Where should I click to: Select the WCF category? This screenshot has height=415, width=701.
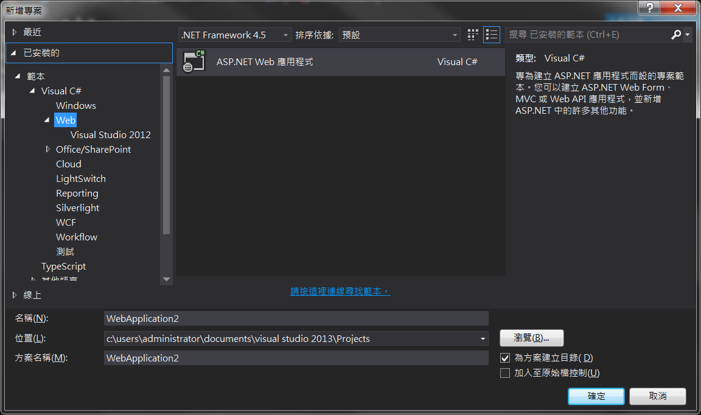66,222
